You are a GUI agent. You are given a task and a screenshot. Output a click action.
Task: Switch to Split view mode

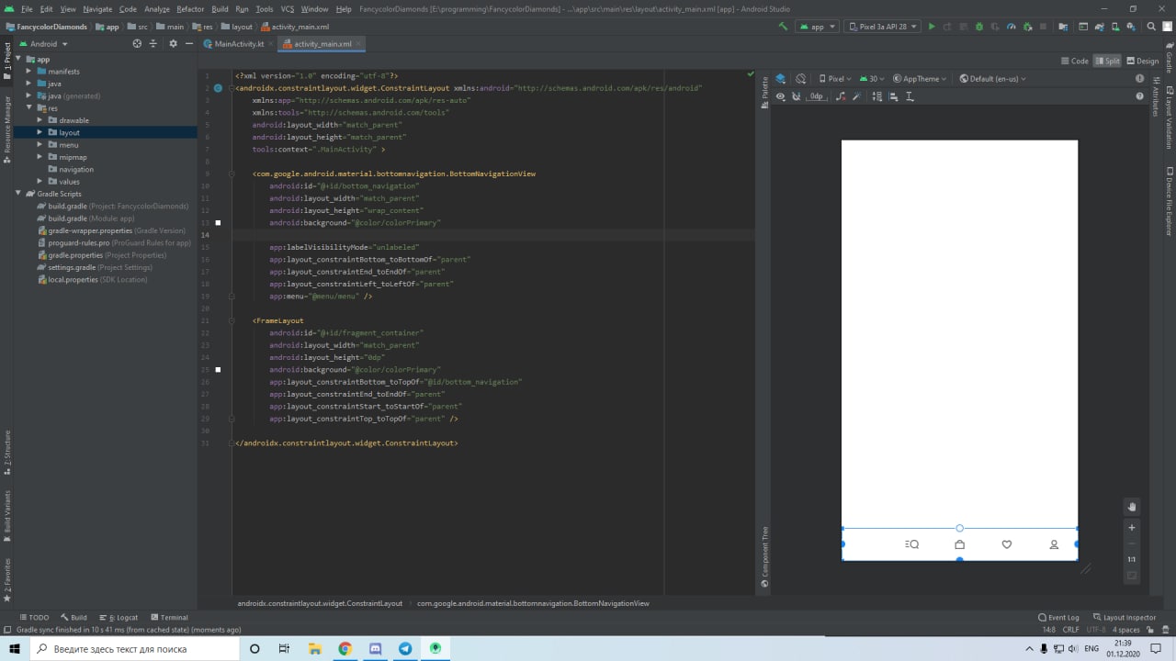pyautogui.click(x=1107, y=61)
